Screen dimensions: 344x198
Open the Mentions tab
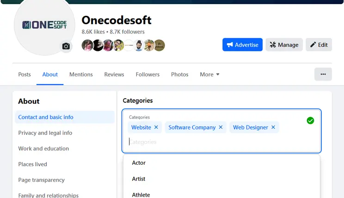click(x=81, y=74)
